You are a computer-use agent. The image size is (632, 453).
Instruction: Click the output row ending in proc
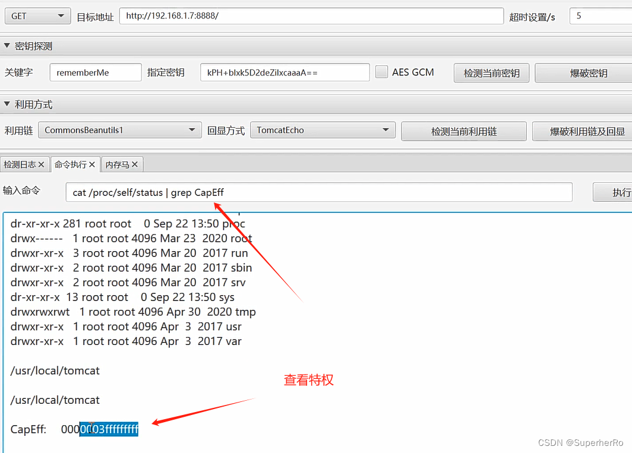coord(128,224)
